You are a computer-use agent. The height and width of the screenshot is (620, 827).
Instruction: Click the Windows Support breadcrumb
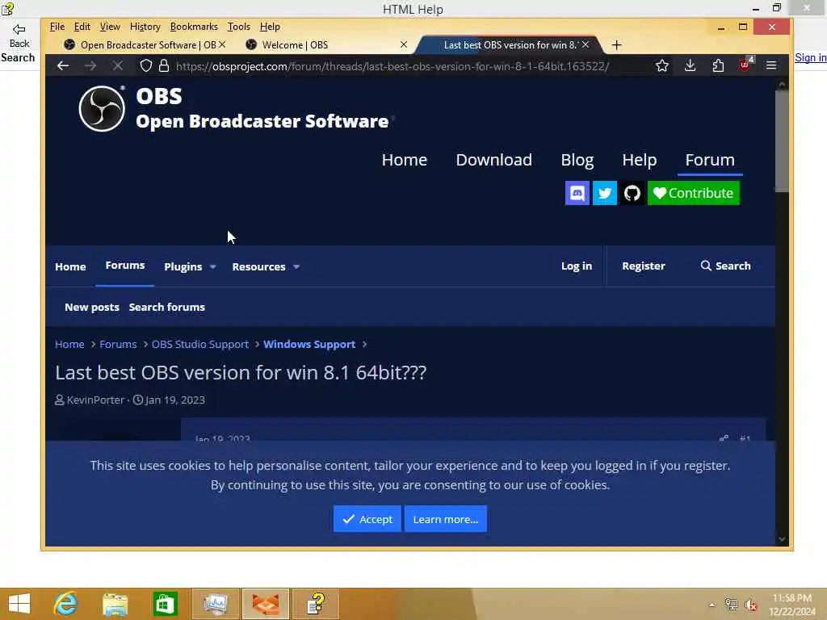coord(309,344)
